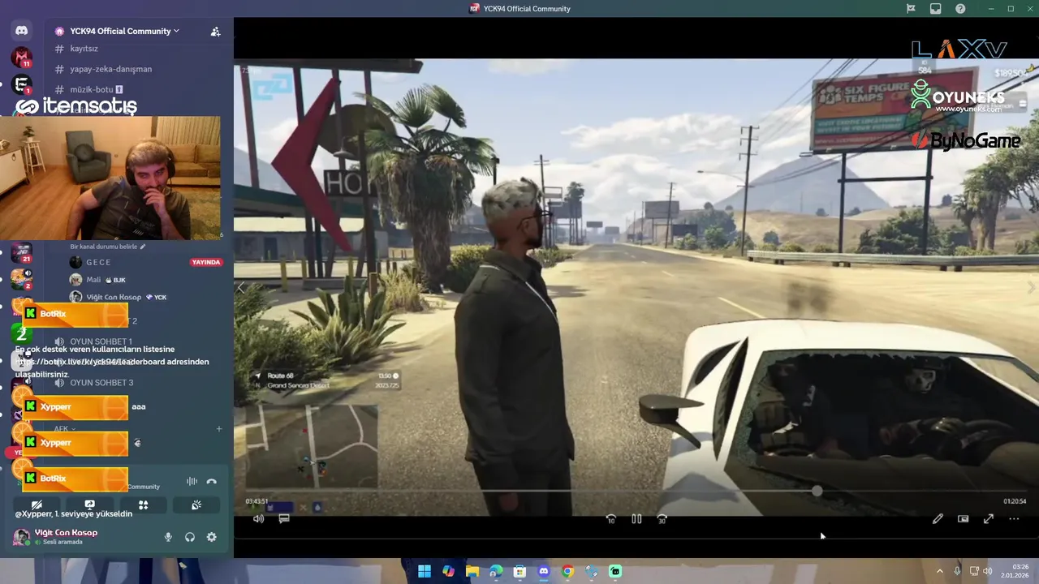Open Copilot from taskbar
Viewport: 1039px width, 584px height.
click(448, 571)
